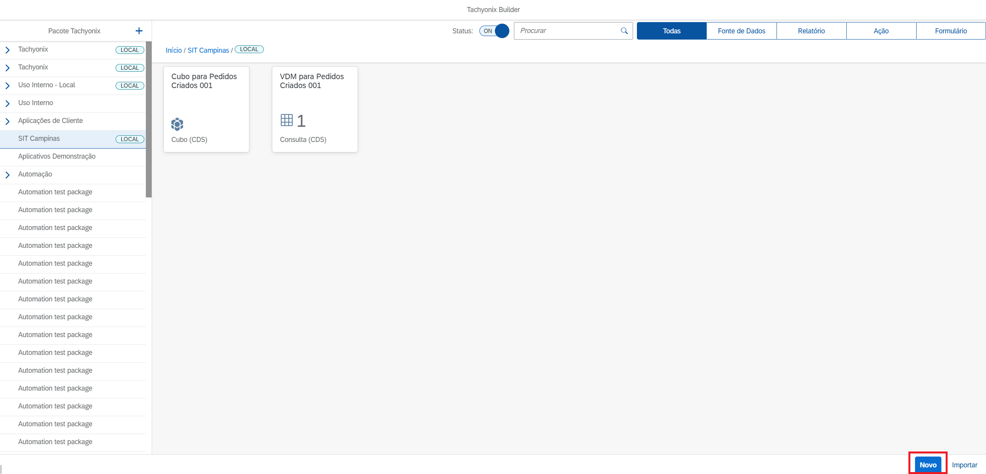
Task: Click the cube icon on Cubo card
Action: tap(177, 124)
